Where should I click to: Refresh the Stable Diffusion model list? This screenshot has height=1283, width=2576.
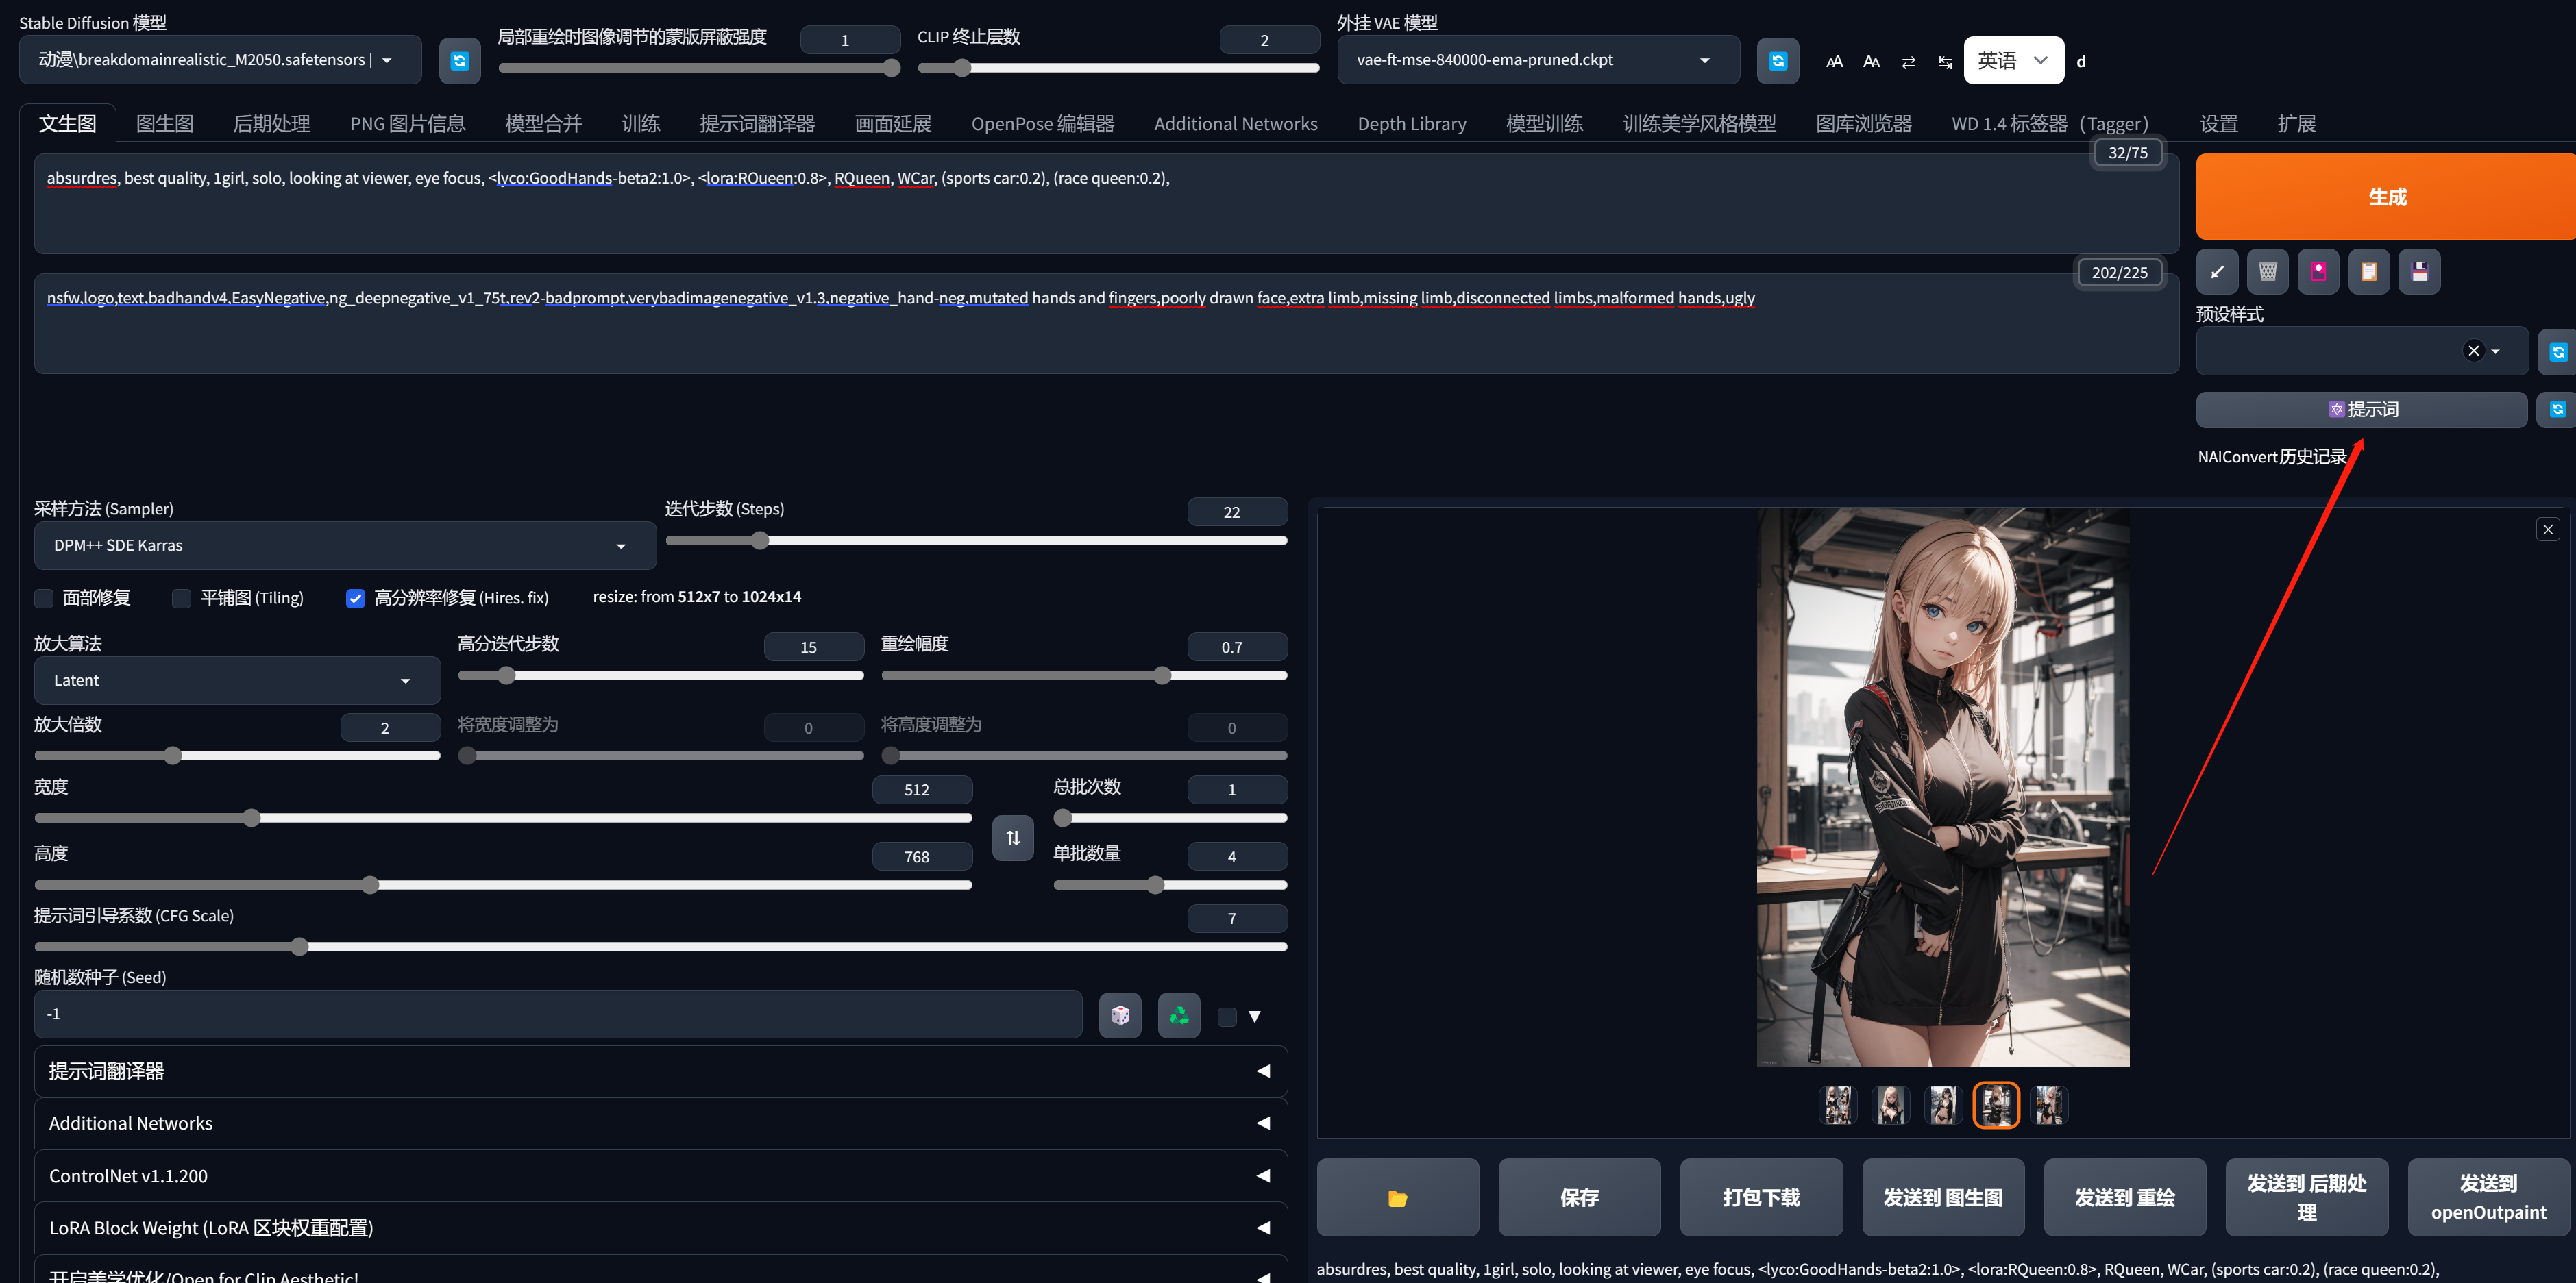(459, 61)
